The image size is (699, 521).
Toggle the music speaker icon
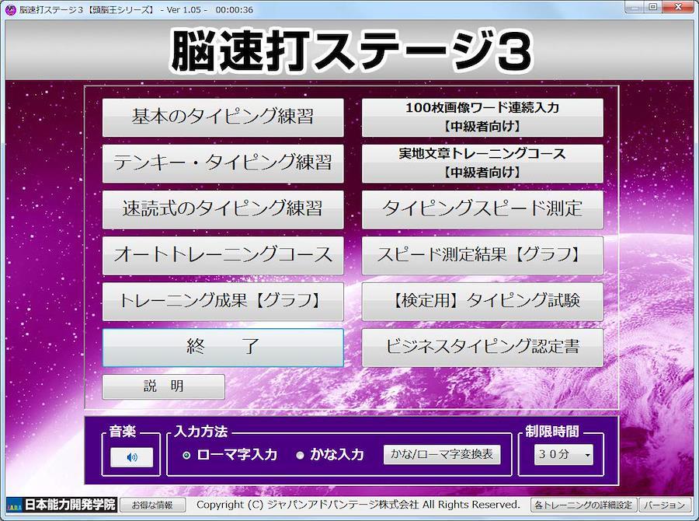tap(131, 457)
